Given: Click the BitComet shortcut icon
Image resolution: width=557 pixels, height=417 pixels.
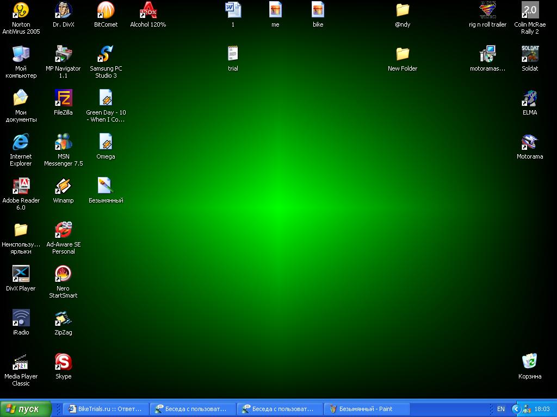Looking at the screenshot, I should [106, 10].
